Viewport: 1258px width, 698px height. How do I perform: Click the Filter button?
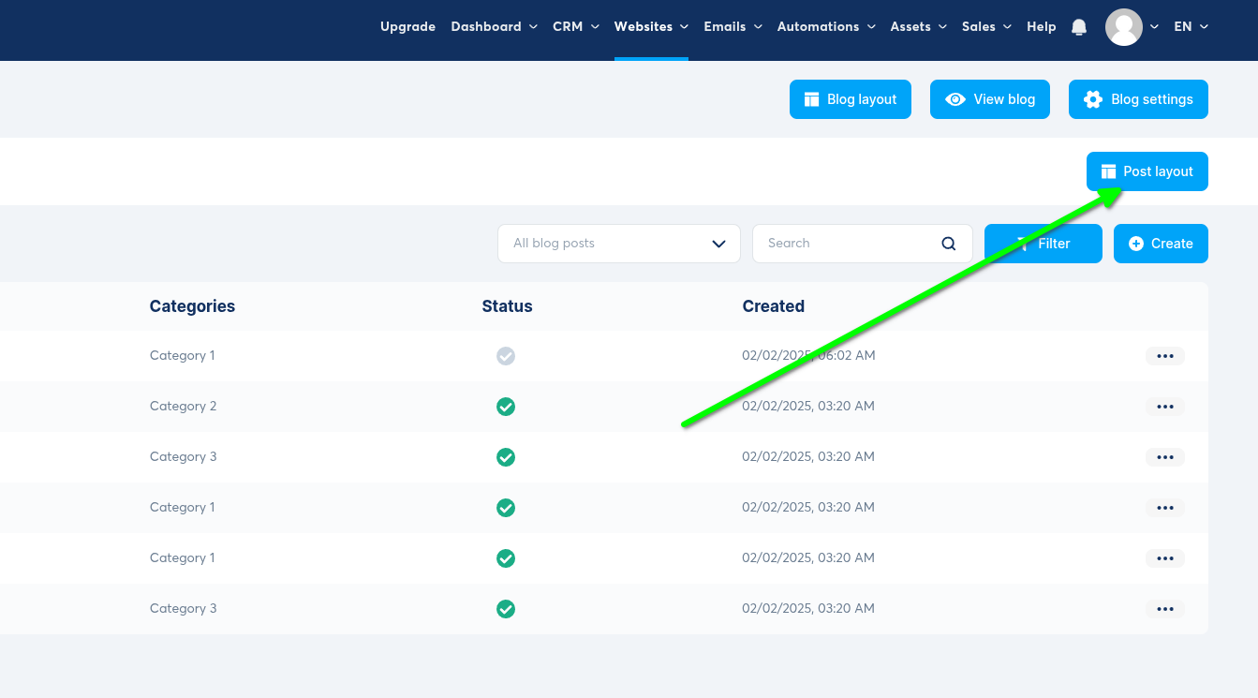(1043, 244)
